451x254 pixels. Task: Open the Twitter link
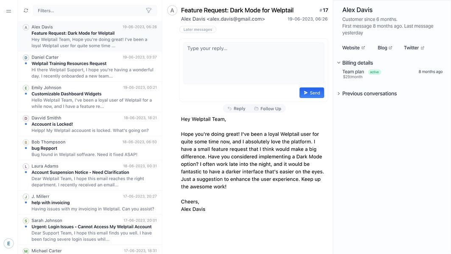[411, 48]
